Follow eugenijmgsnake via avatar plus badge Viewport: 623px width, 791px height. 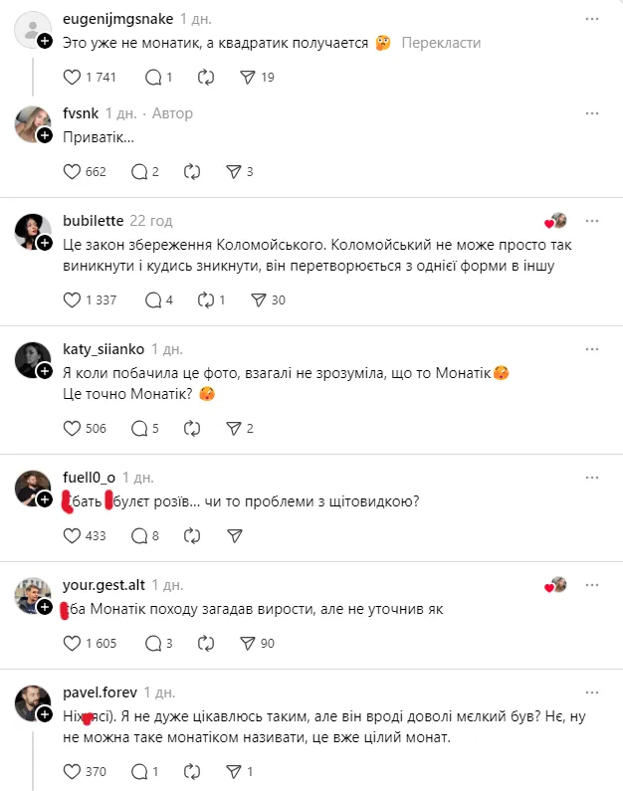(x=45, y=42)
